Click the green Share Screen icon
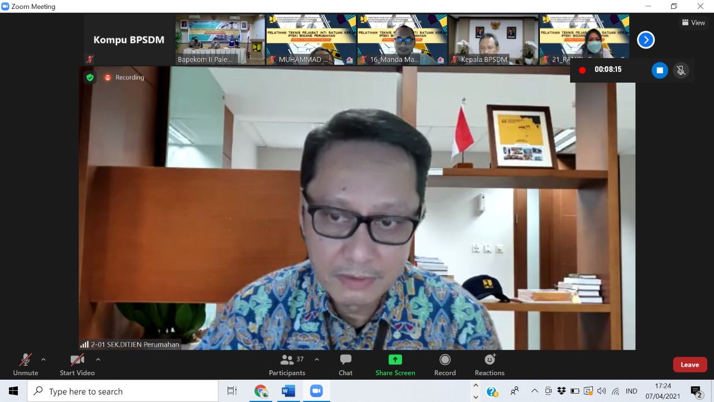714x402 pixels. 395,360
